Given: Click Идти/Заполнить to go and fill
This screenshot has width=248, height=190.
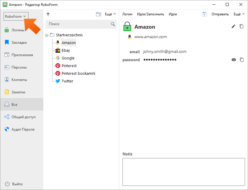Looking at the screenshot, I should tap(150, 14).
